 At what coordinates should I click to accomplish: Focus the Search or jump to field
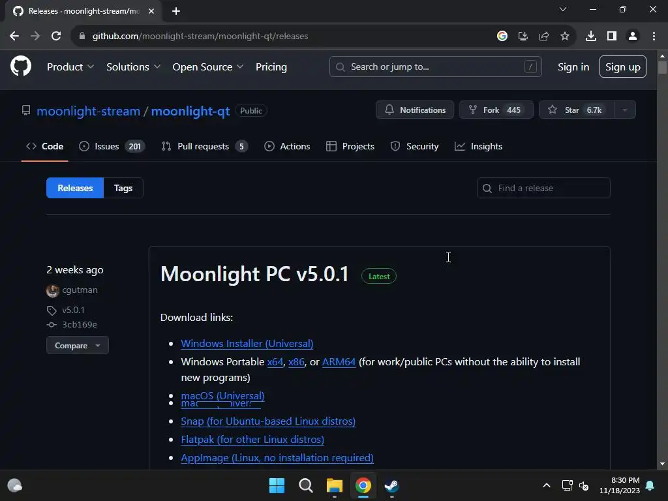click(435, 67)
